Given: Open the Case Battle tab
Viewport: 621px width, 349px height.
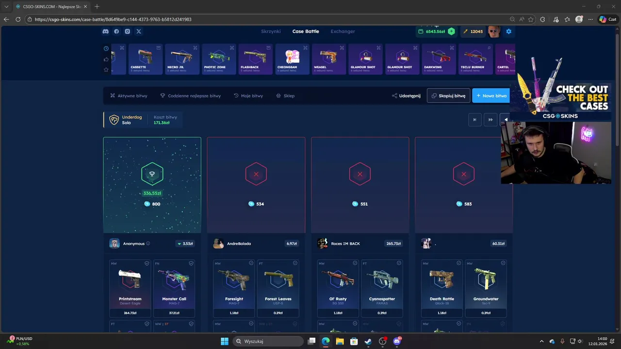Looking at the screenshot, I should (306, 31).
